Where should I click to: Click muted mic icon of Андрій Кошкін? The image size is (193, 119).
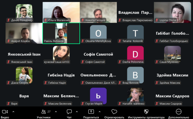8,41
